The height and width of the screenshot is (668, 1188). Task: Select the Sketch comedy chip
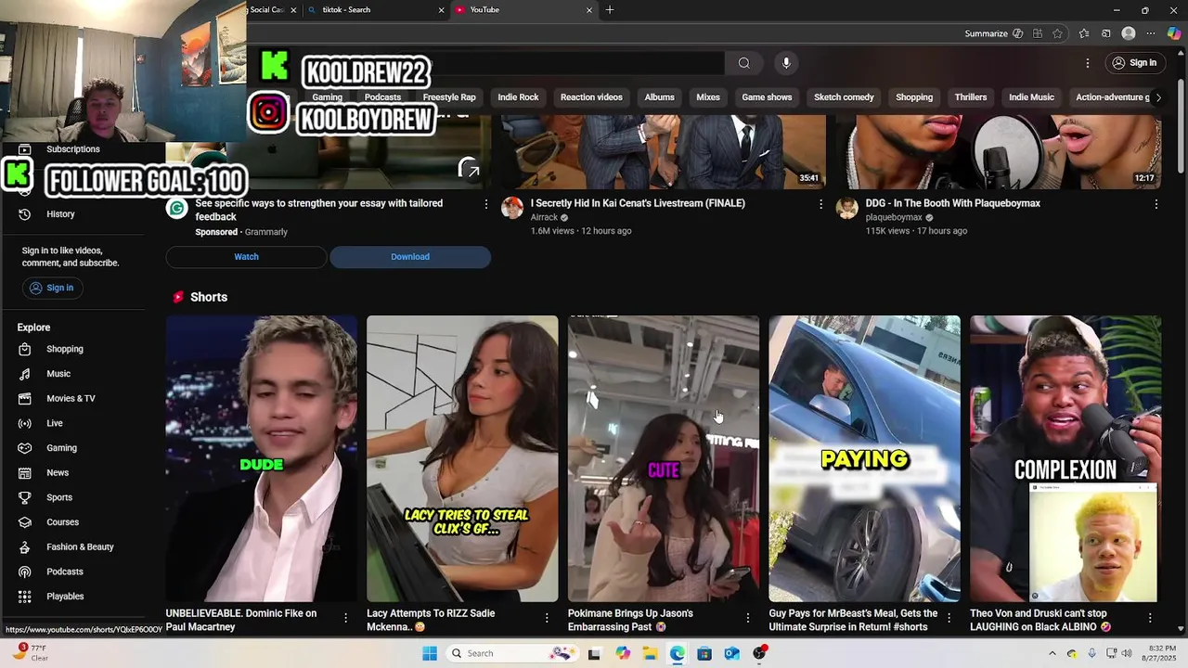(x=844, y=97)
